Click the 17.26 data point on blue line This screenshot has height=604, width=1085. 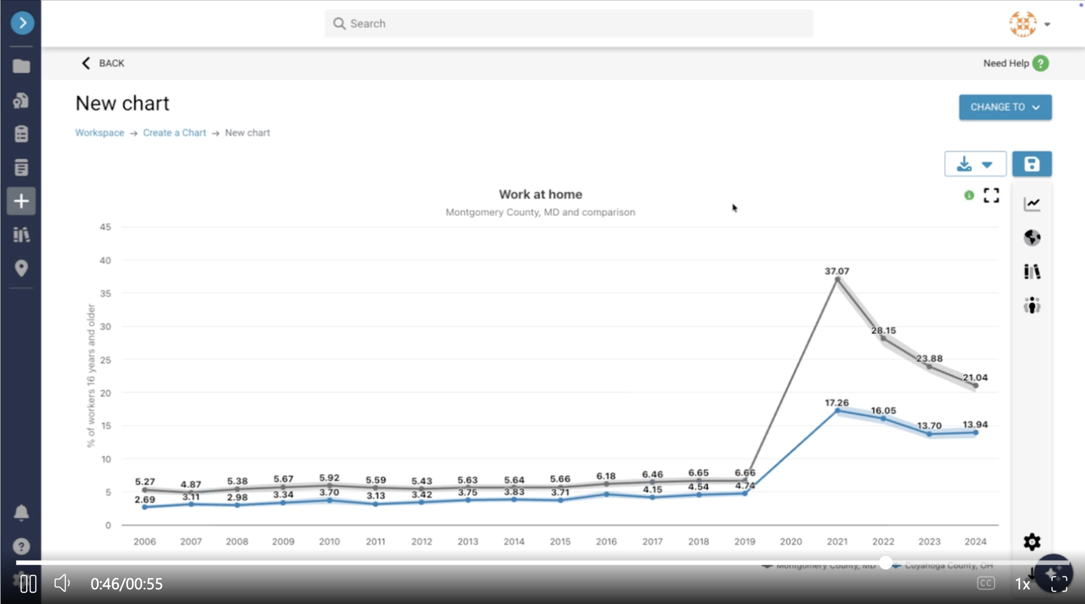point(837,411)
